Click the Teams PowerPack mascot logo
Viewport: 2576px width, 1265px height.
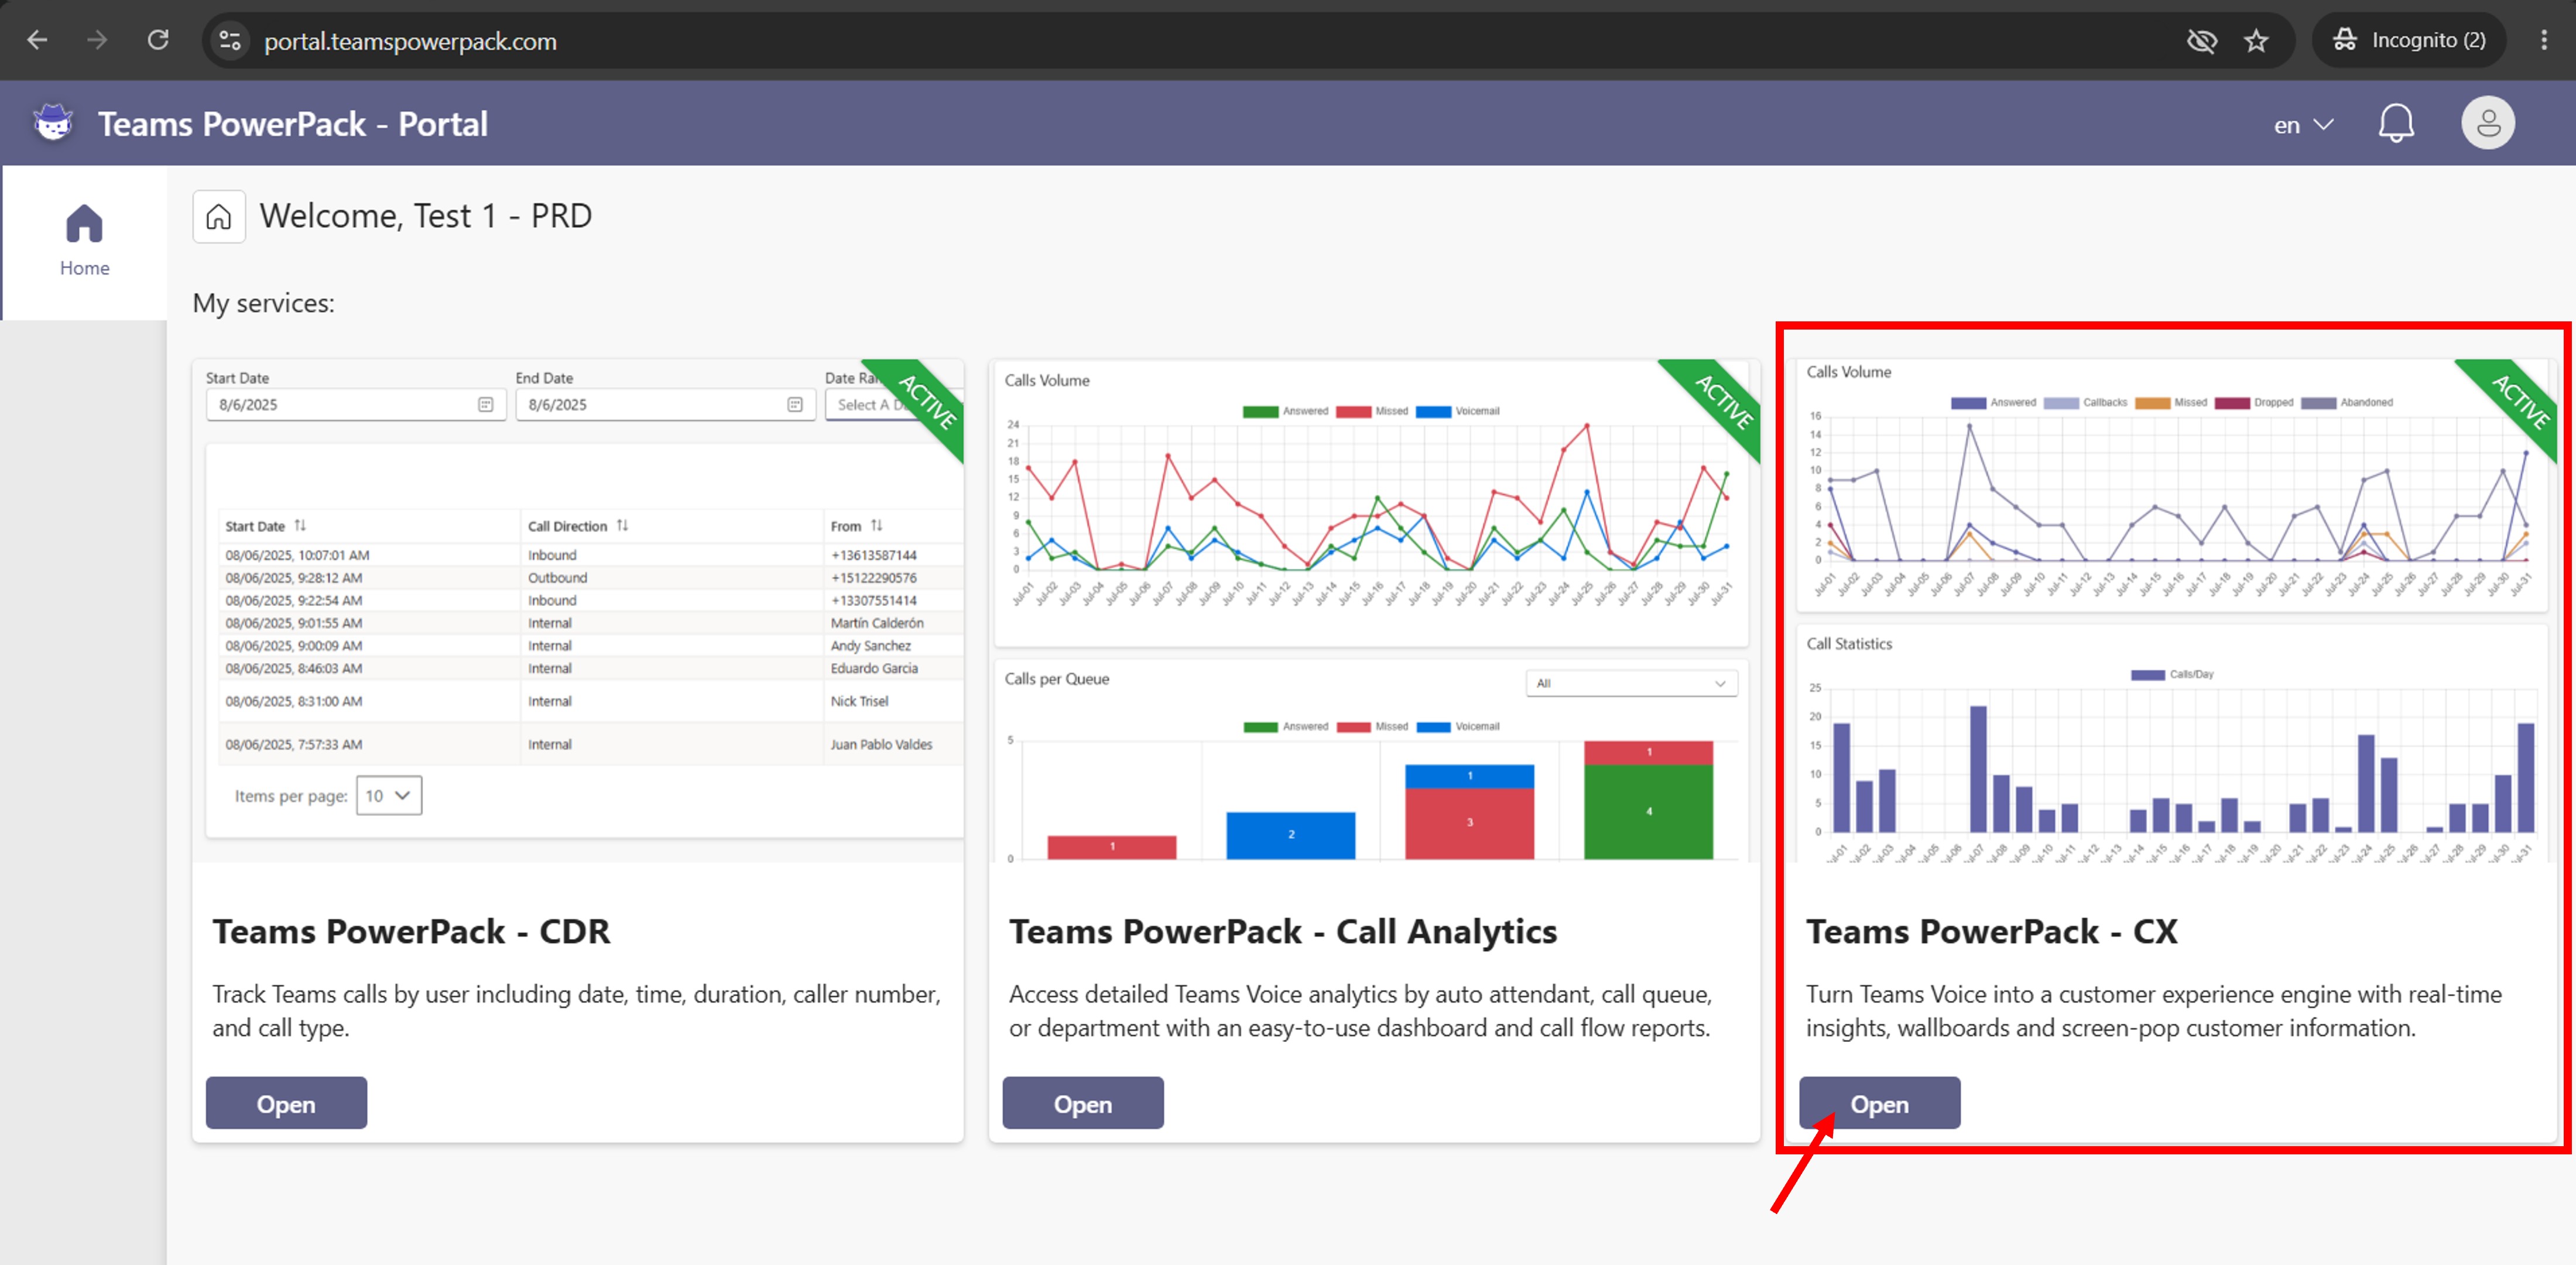53,123
